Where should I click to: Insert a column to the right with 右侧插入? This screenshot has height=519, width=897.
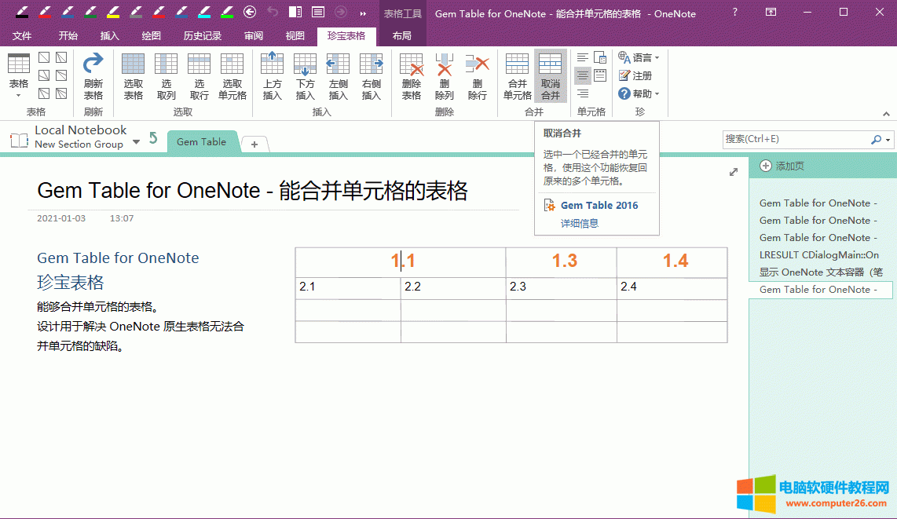pos(371,76)
